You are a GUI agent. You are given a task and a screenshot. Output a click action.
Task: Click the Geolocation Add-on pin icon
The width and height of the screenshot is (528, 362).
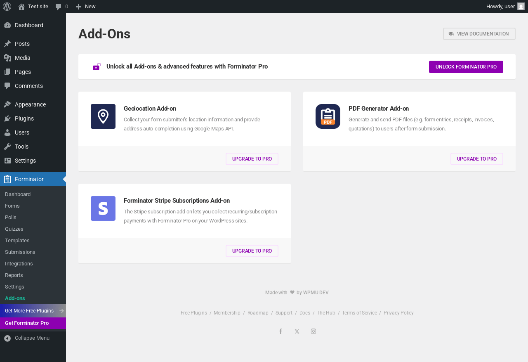pyautogui.click(x=103, y=116)
